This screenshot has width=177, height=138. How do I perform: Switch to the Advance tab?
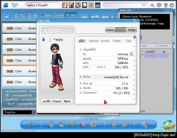point(94,41)
